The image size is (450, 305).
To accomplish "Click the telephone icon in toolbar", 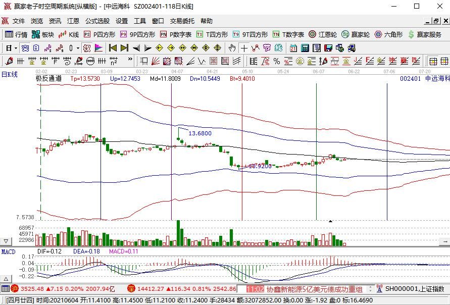I will 25,48.
